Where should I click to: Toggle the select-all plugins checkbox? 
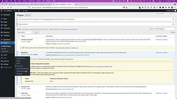click(x=19, y=36)
